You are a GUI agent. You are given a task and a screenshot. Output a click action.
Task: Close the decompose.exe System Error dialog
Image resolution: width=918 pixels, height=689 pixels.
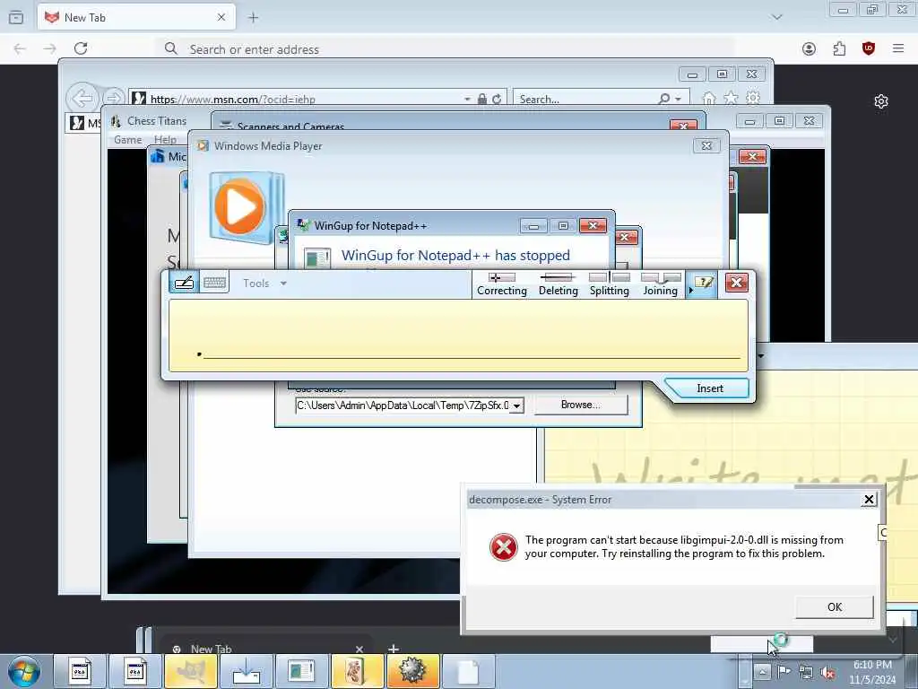869,499
